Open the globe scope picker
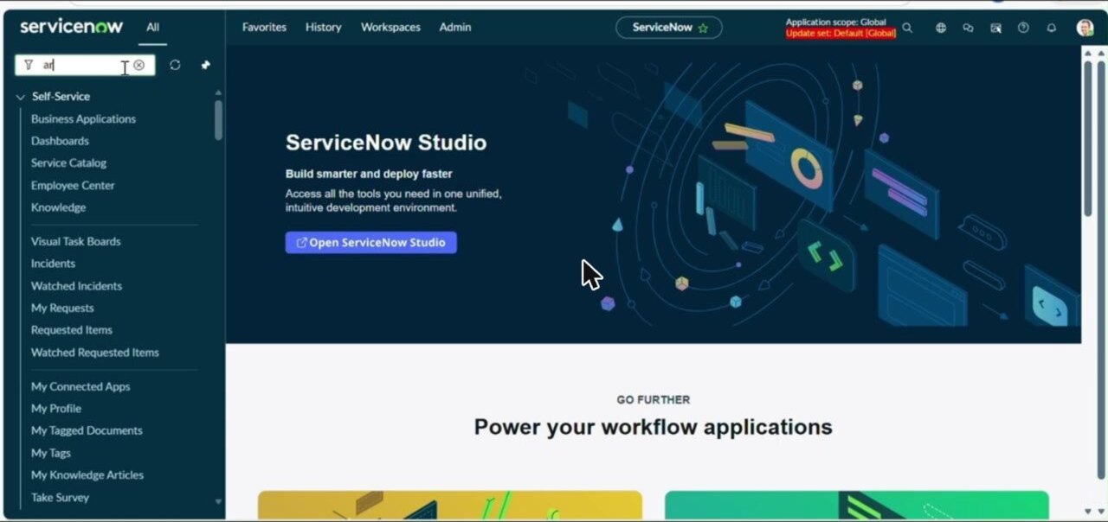This screenshot has width=1108, height=522. point(941,28)
